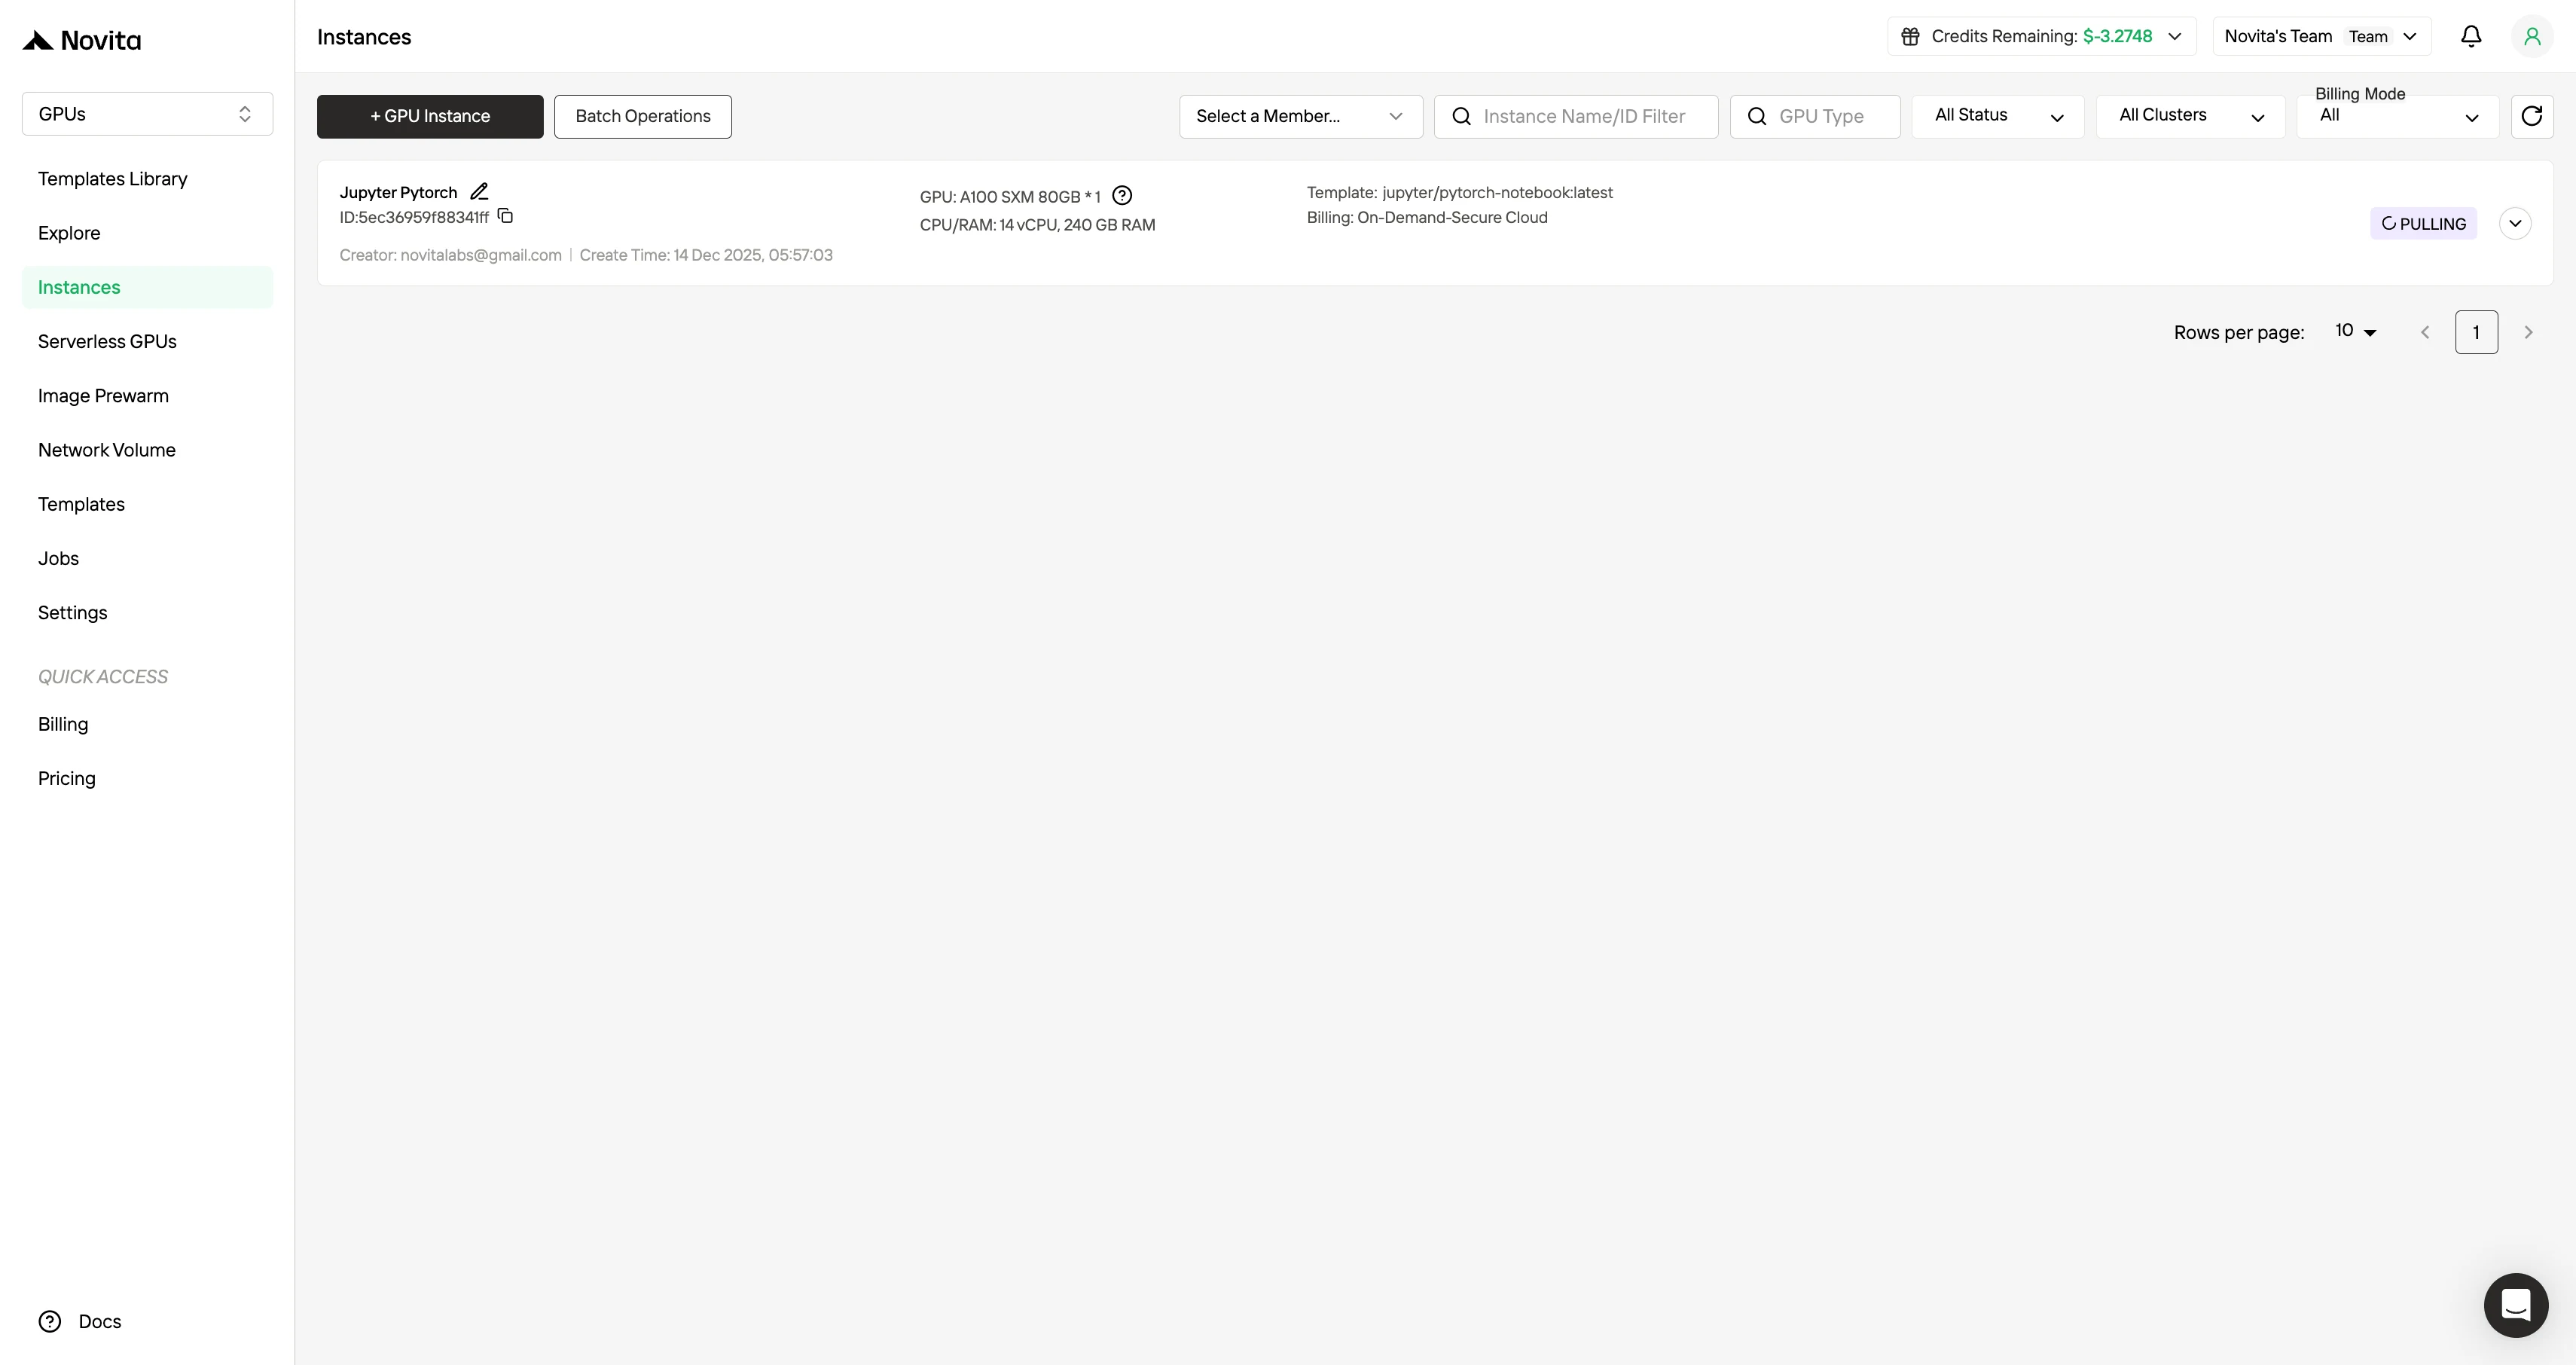The image size is (2576, 1365).
Task: Focus the GPU Type search field
Action: (x=1815, y=116)
